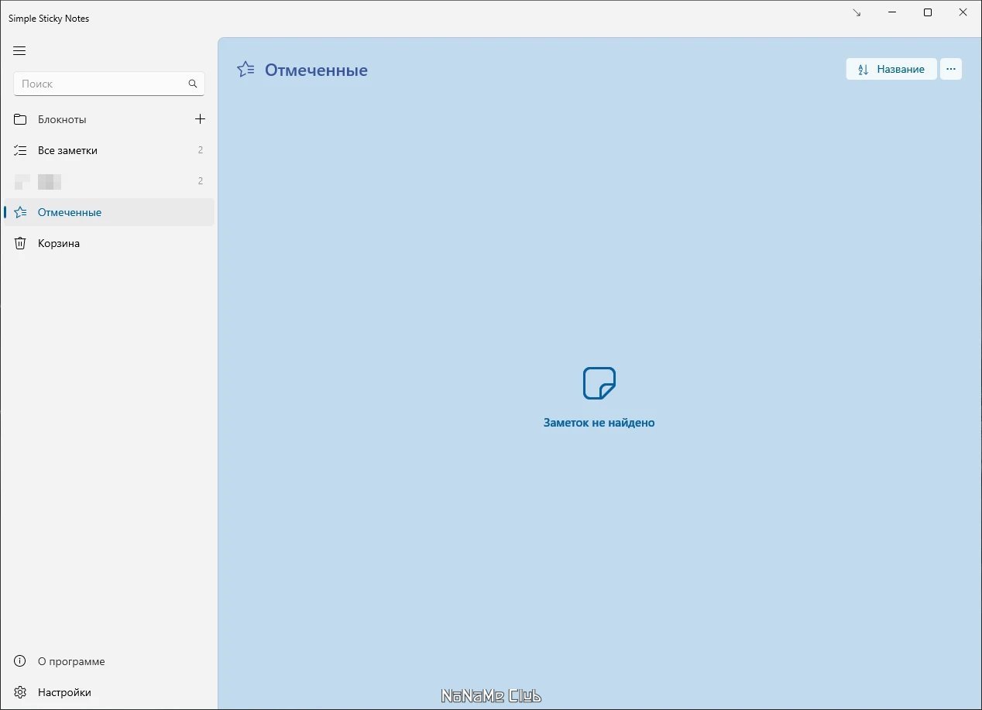The image size is (982, 710).
Task: Open the Корзина trash
Action: pyautogui.click(x=109, y=243)
